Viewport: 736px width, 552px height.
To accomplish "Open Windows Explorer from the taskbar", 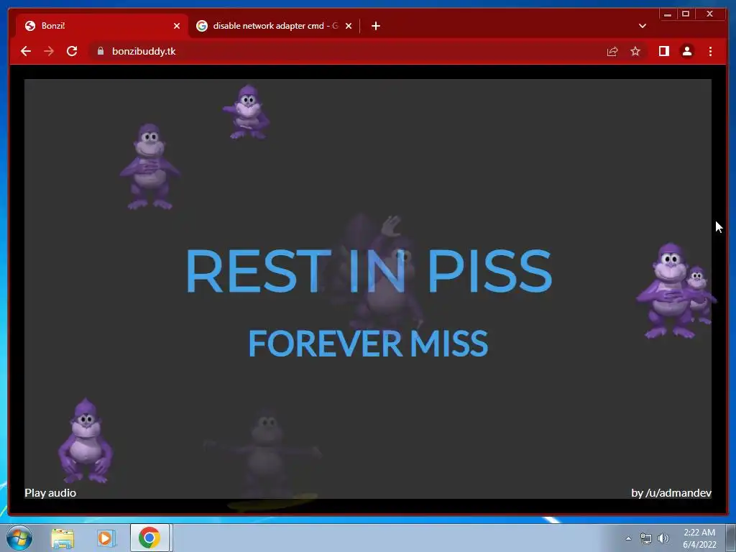I will point(63,538).
